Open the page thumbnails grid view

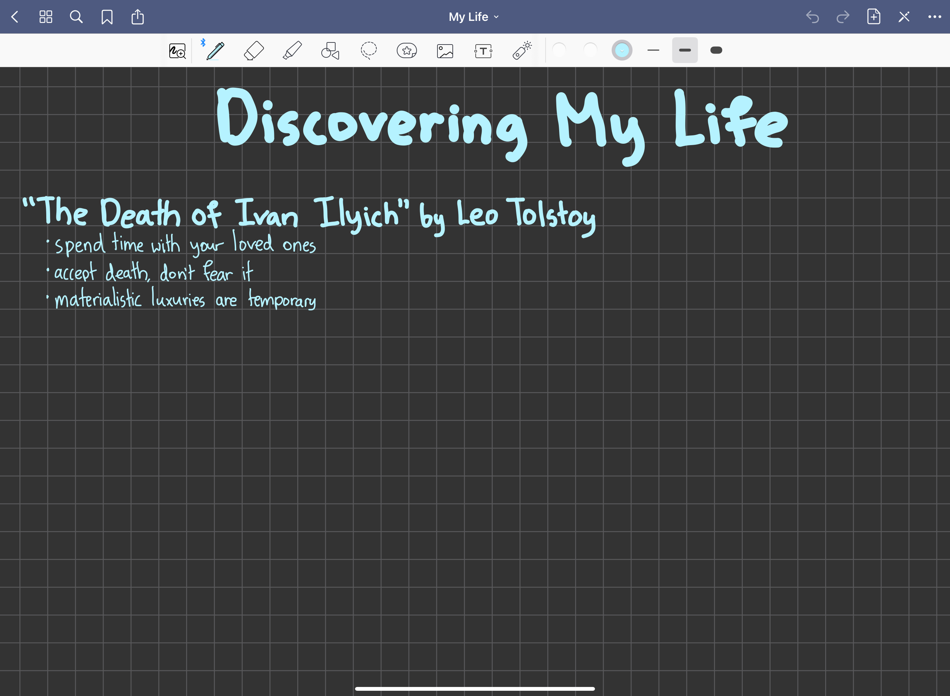point(46,17)
